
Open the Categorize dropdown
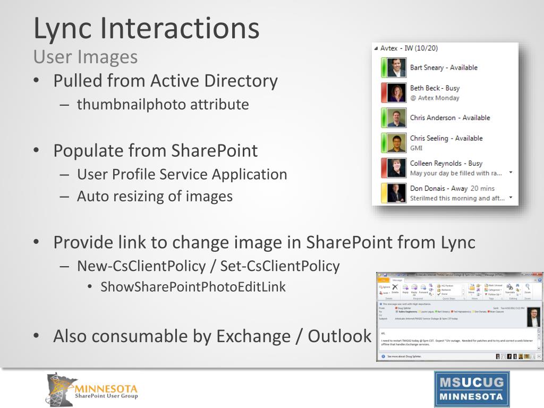tap(494, 290)
